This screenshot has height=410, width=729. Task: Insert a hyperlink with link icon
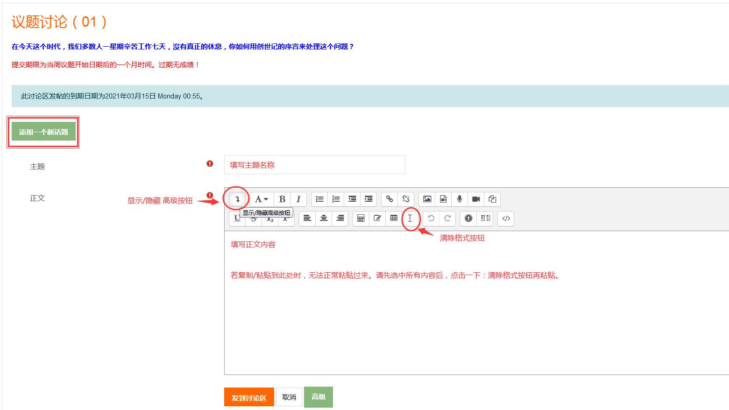(389, 199)
